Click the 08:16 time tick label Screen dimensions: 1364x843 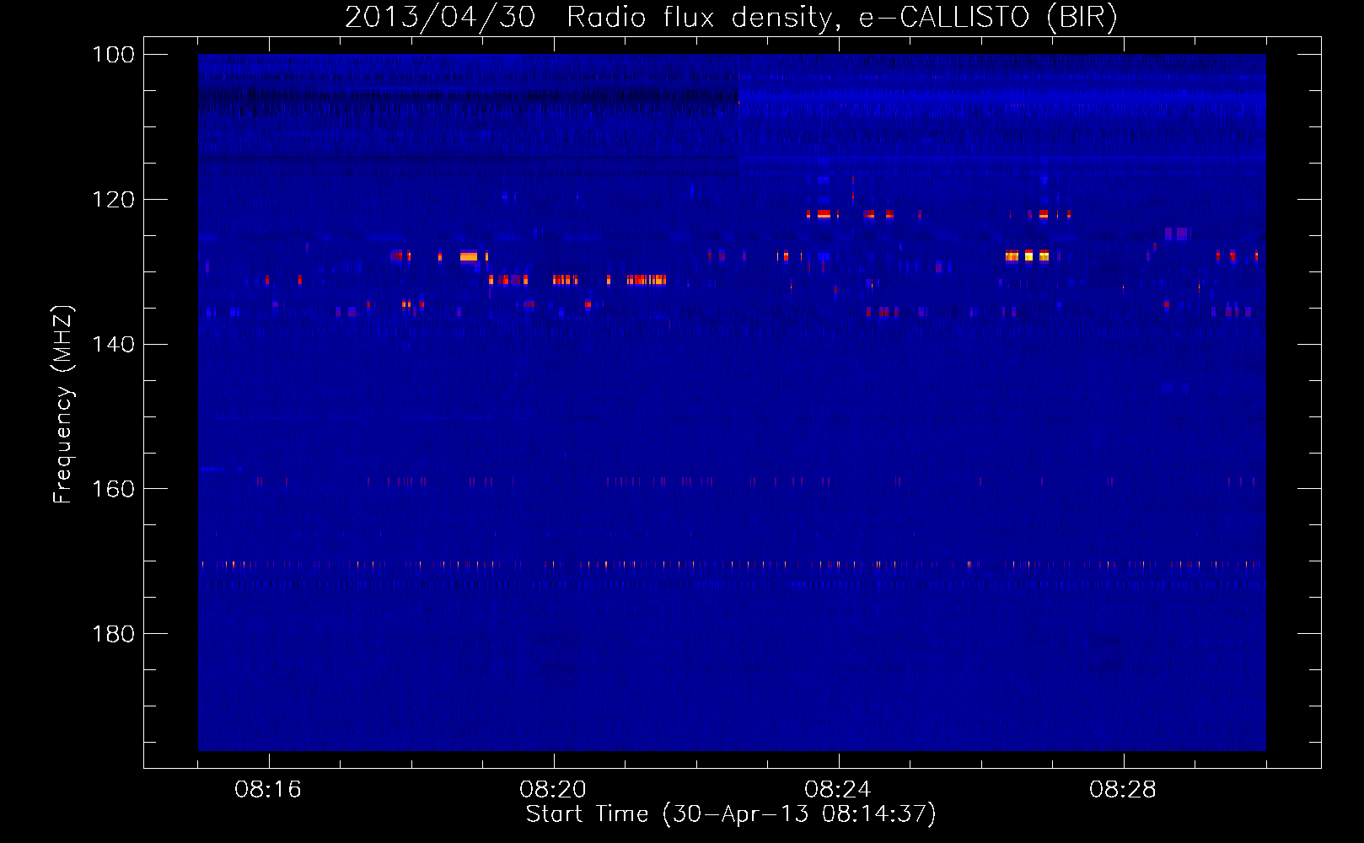coord(268,790)
